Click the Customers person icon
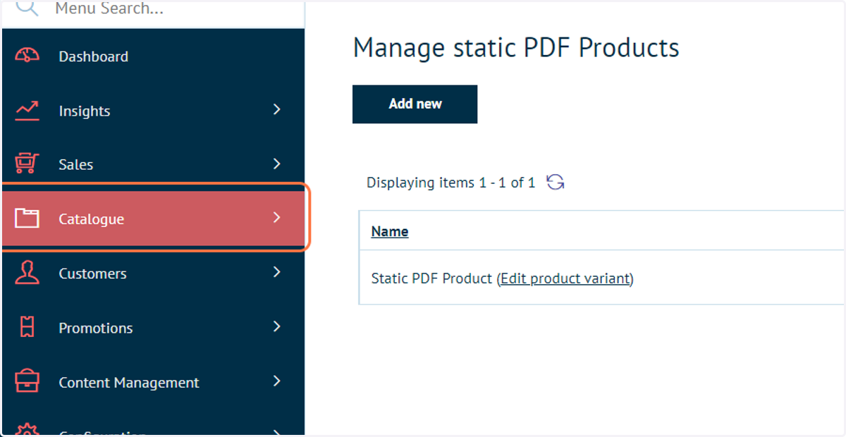 click(x=27, y=273)
